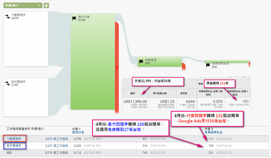Select the green 案例分享 8,558 funnel bar

click(x=93, y=61)
